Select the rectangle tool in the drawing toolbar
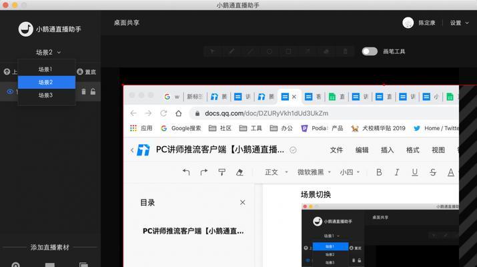Screen dimensions: 477x267 coord(288,51)
